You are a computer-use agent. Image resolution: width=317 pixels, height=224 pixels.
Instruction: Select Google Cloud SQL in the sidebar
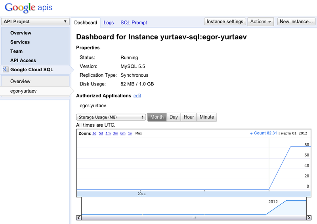coord(32,70)
